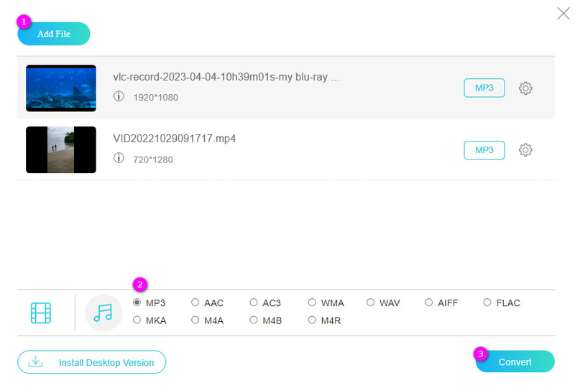Select the MP3 radio button
Viewport: 575px width, 388px height.
(137, 303)
